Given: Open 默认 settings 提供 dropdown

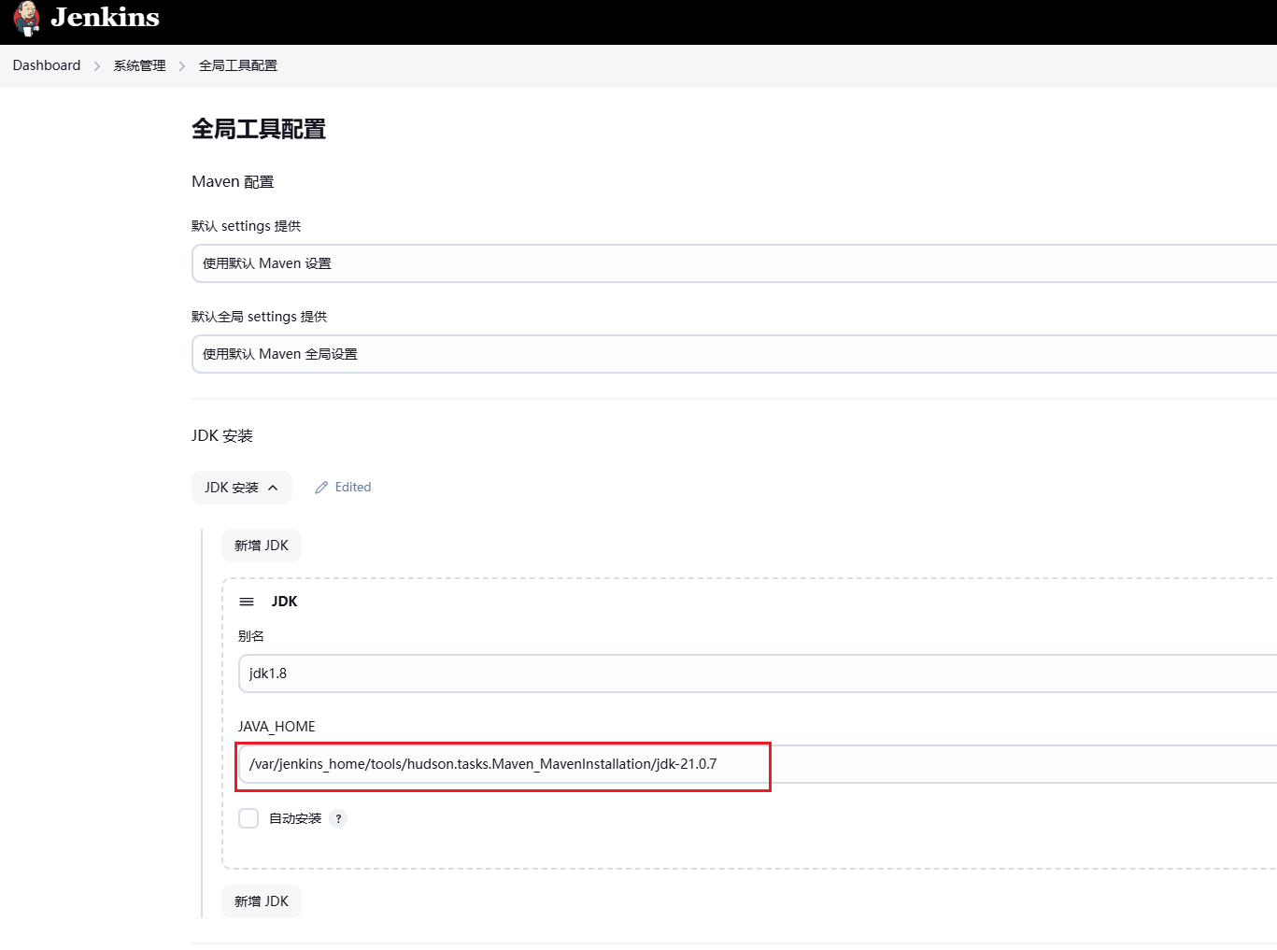Looking at the screenshot, I should pos(734,263).
